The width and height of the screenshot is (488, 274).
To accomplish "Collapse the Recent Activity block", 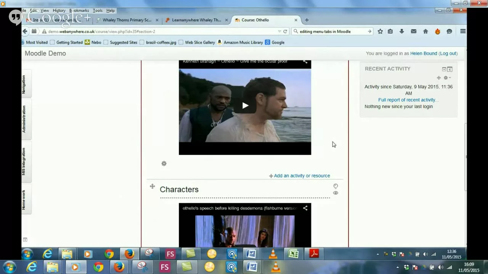I will (444, 69).
